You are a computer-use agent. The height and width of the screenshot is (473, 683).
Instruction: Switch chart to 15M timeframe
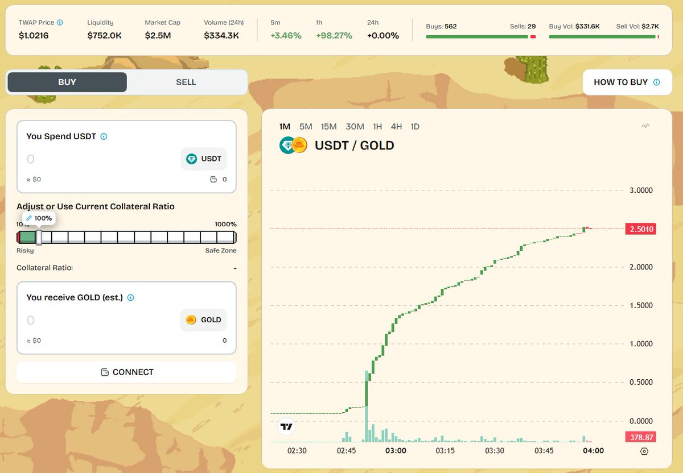[328, 126]
